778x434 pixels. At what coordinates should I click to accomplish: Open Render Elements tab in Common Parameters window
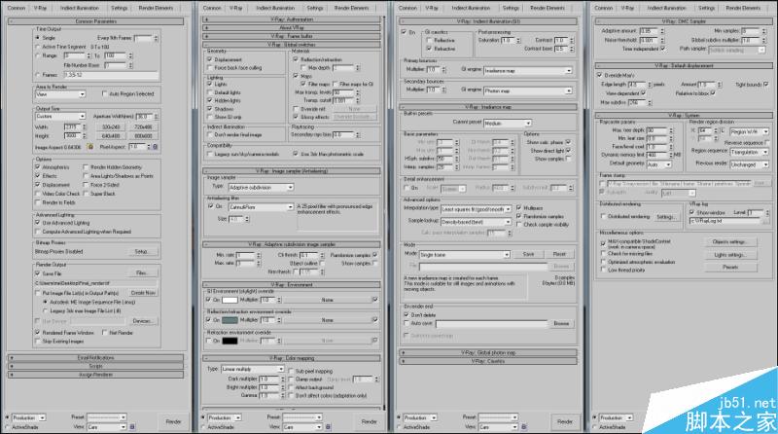[156, 8]
